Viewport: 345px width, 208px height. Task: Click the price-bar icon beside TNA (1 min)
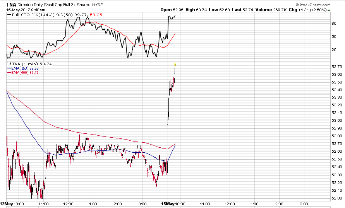click(9, 64)
